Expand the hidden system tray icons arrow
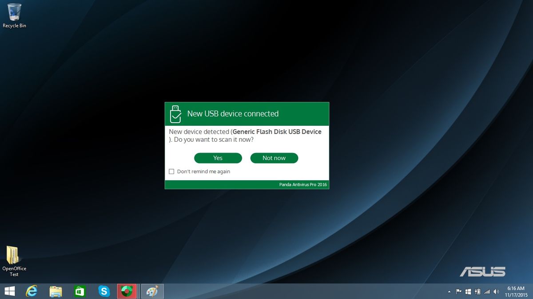 click(449, 291)
